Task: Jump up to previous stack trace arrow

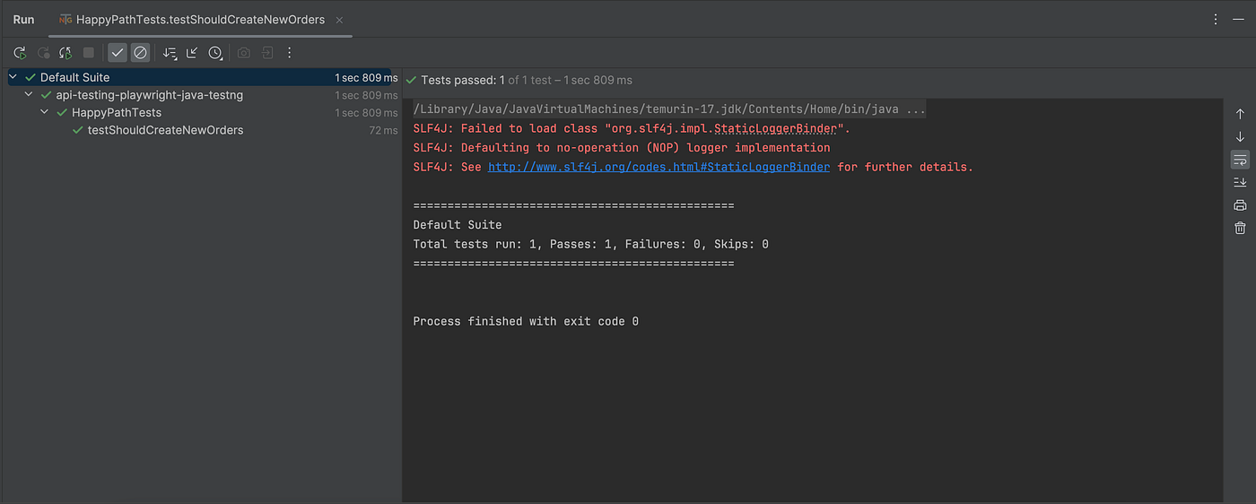Action: click(1240, 114)
